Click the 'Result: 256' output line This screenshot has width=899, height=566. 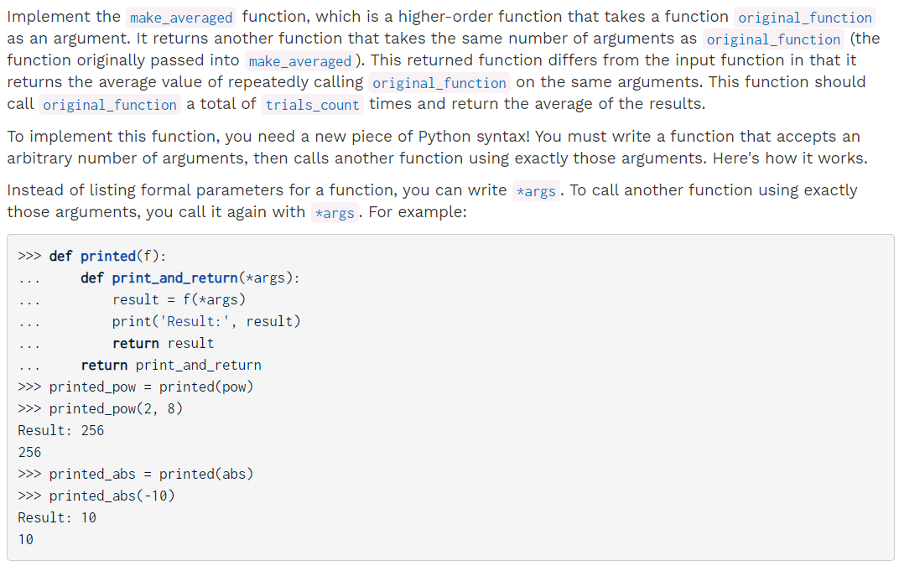click(60, 430)
